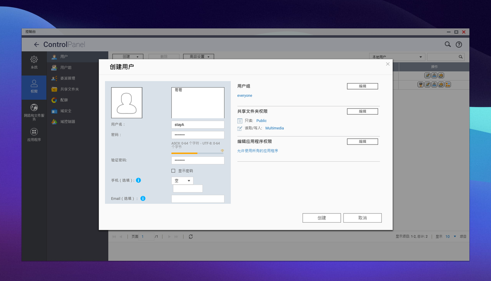The width and height of the screenshot is (491, 281).
Task: Open the 本地用户 filter dropdown
Action: (397, 57)
